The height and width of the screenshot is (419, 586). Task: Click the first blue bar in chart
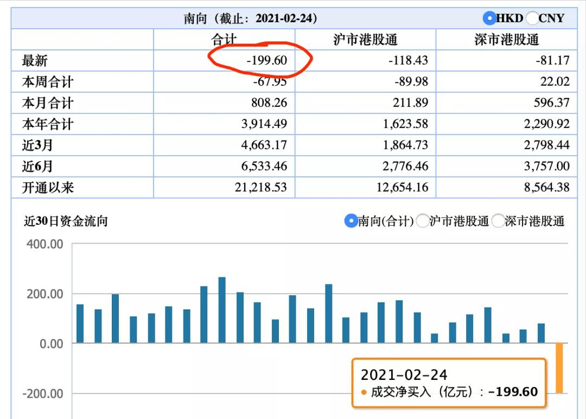click(x=80, y=323)
